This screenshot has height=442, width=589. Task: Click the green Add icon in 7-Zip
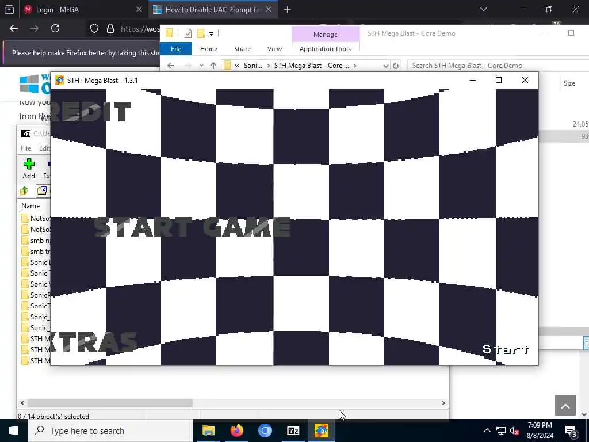click(29, 164)
